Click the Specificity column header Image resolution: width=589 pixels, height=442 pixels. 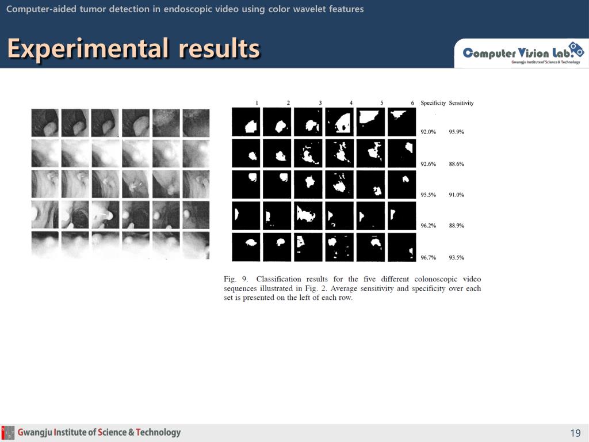tap(433, 103)
